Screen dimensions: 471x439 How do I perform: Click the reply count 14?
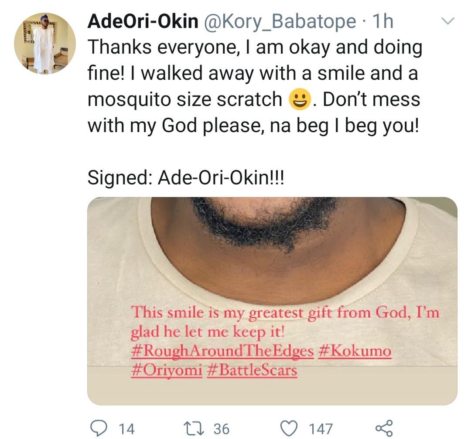pyautogui.click(x=126, y=429)
